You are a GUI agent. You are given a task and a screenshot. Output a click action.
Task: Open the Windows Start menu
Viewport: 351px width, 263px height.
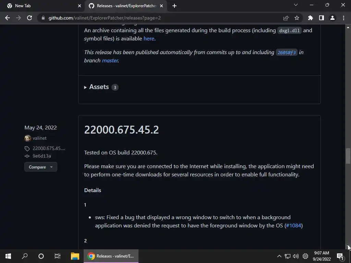[x=8, y=256]
